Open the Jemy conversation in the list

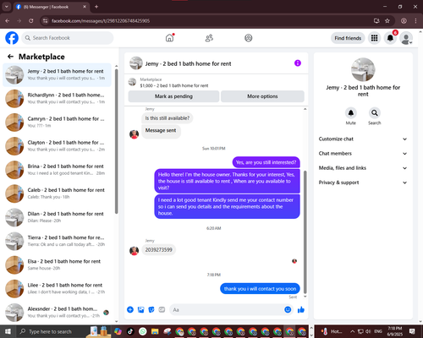[x=57, y=75]
